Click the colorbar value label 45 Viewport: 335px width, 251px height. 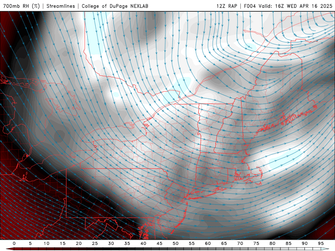(160, 243)
